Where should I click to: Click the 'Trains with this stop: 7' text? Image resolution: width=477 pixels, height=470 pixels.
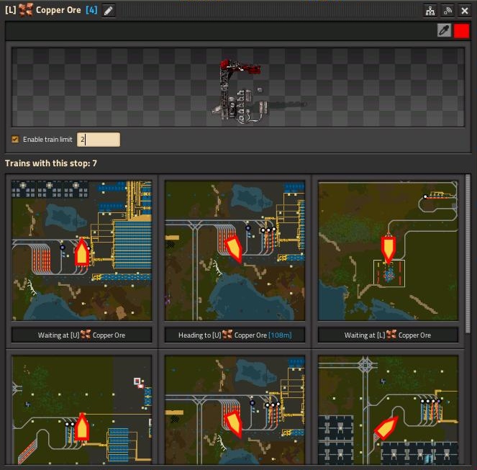51,163
